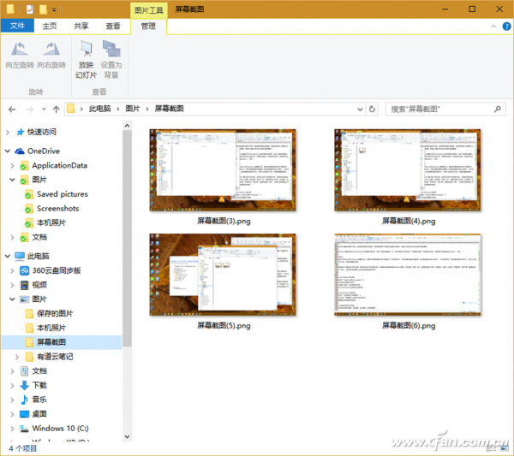Click the Properties quick access icon
514x456 pixels.
29,9
